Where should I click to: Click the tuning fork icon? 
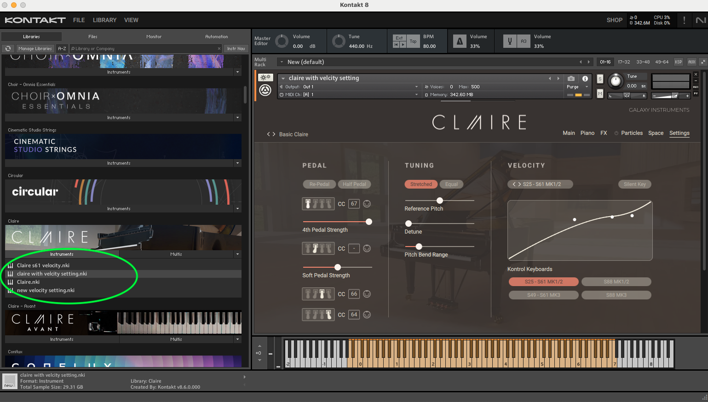(x=510, y=41)
